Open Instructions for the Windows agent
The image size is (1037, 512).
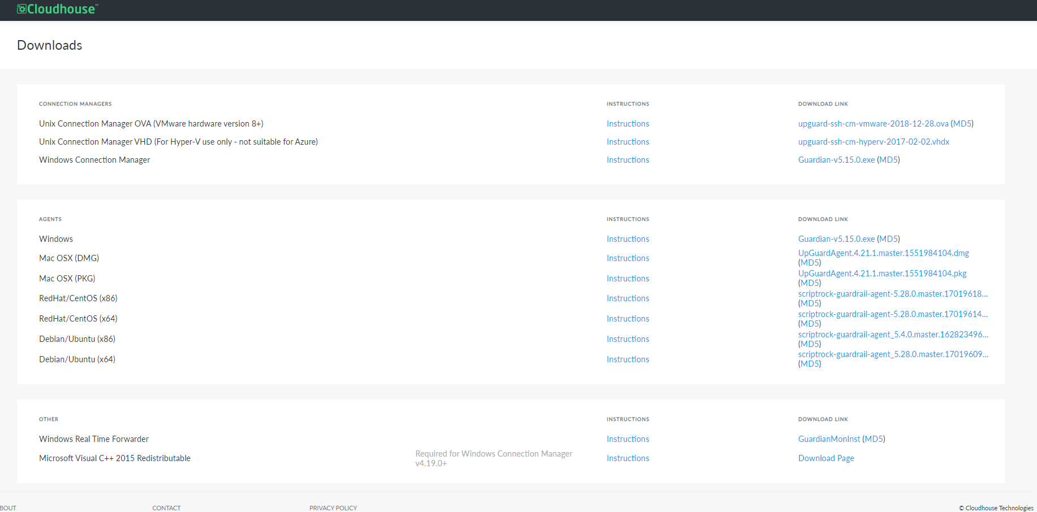pos(627,239)
